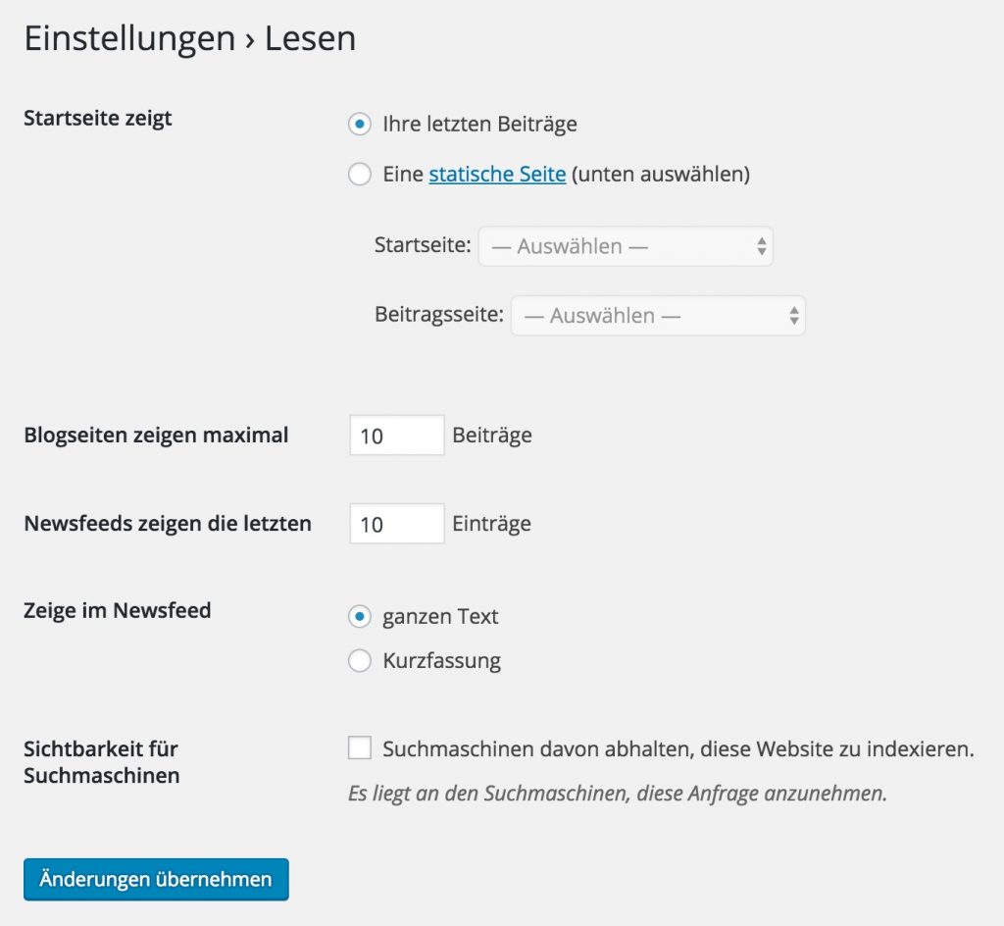Viewport: 1004px width, 926px height.
Task: Click the Newsfeeds entries number field
Action: coord(396,523)
